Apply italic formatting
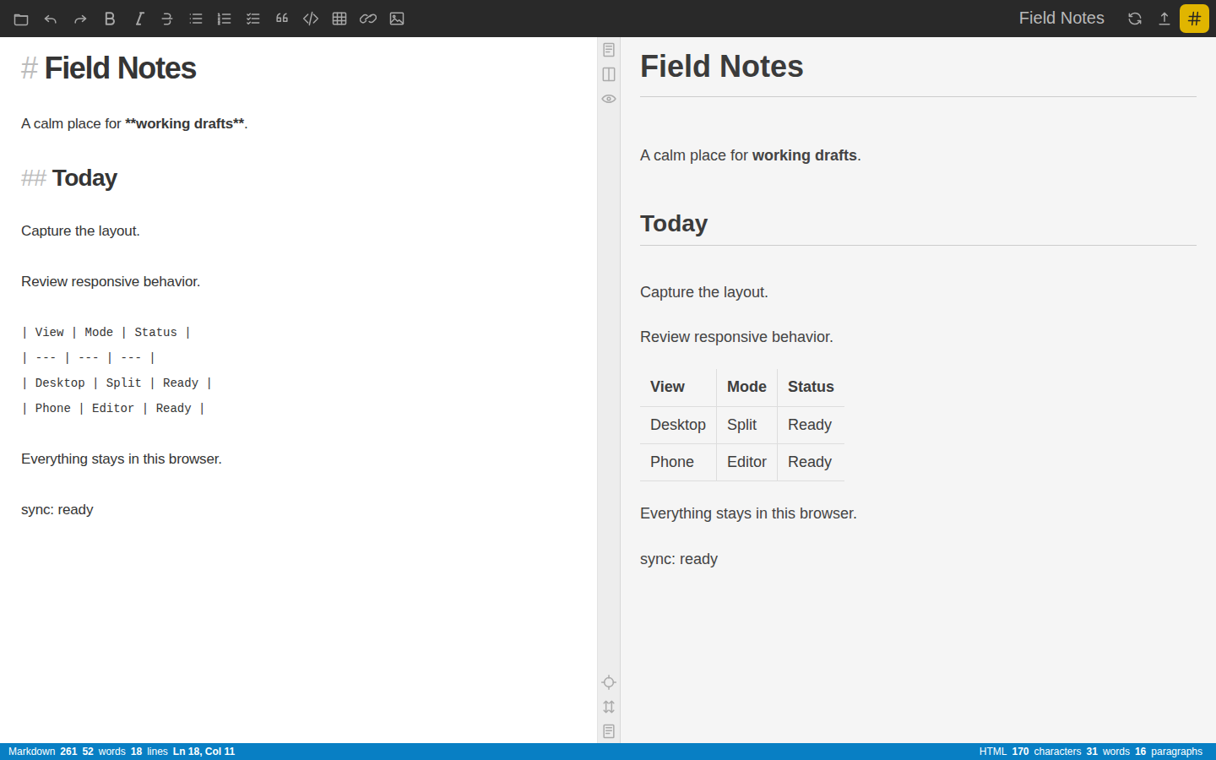The width and height of the screenshot is (1216, 760). tap(139, 19)
